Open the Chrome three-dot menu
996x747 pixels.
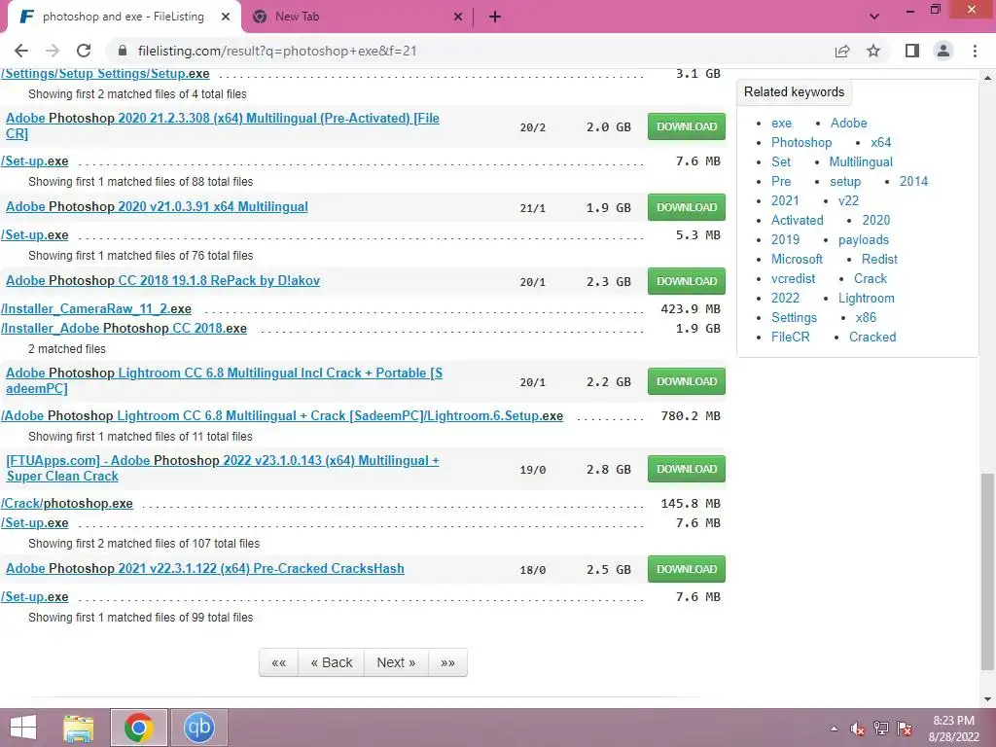coord(975,51)
